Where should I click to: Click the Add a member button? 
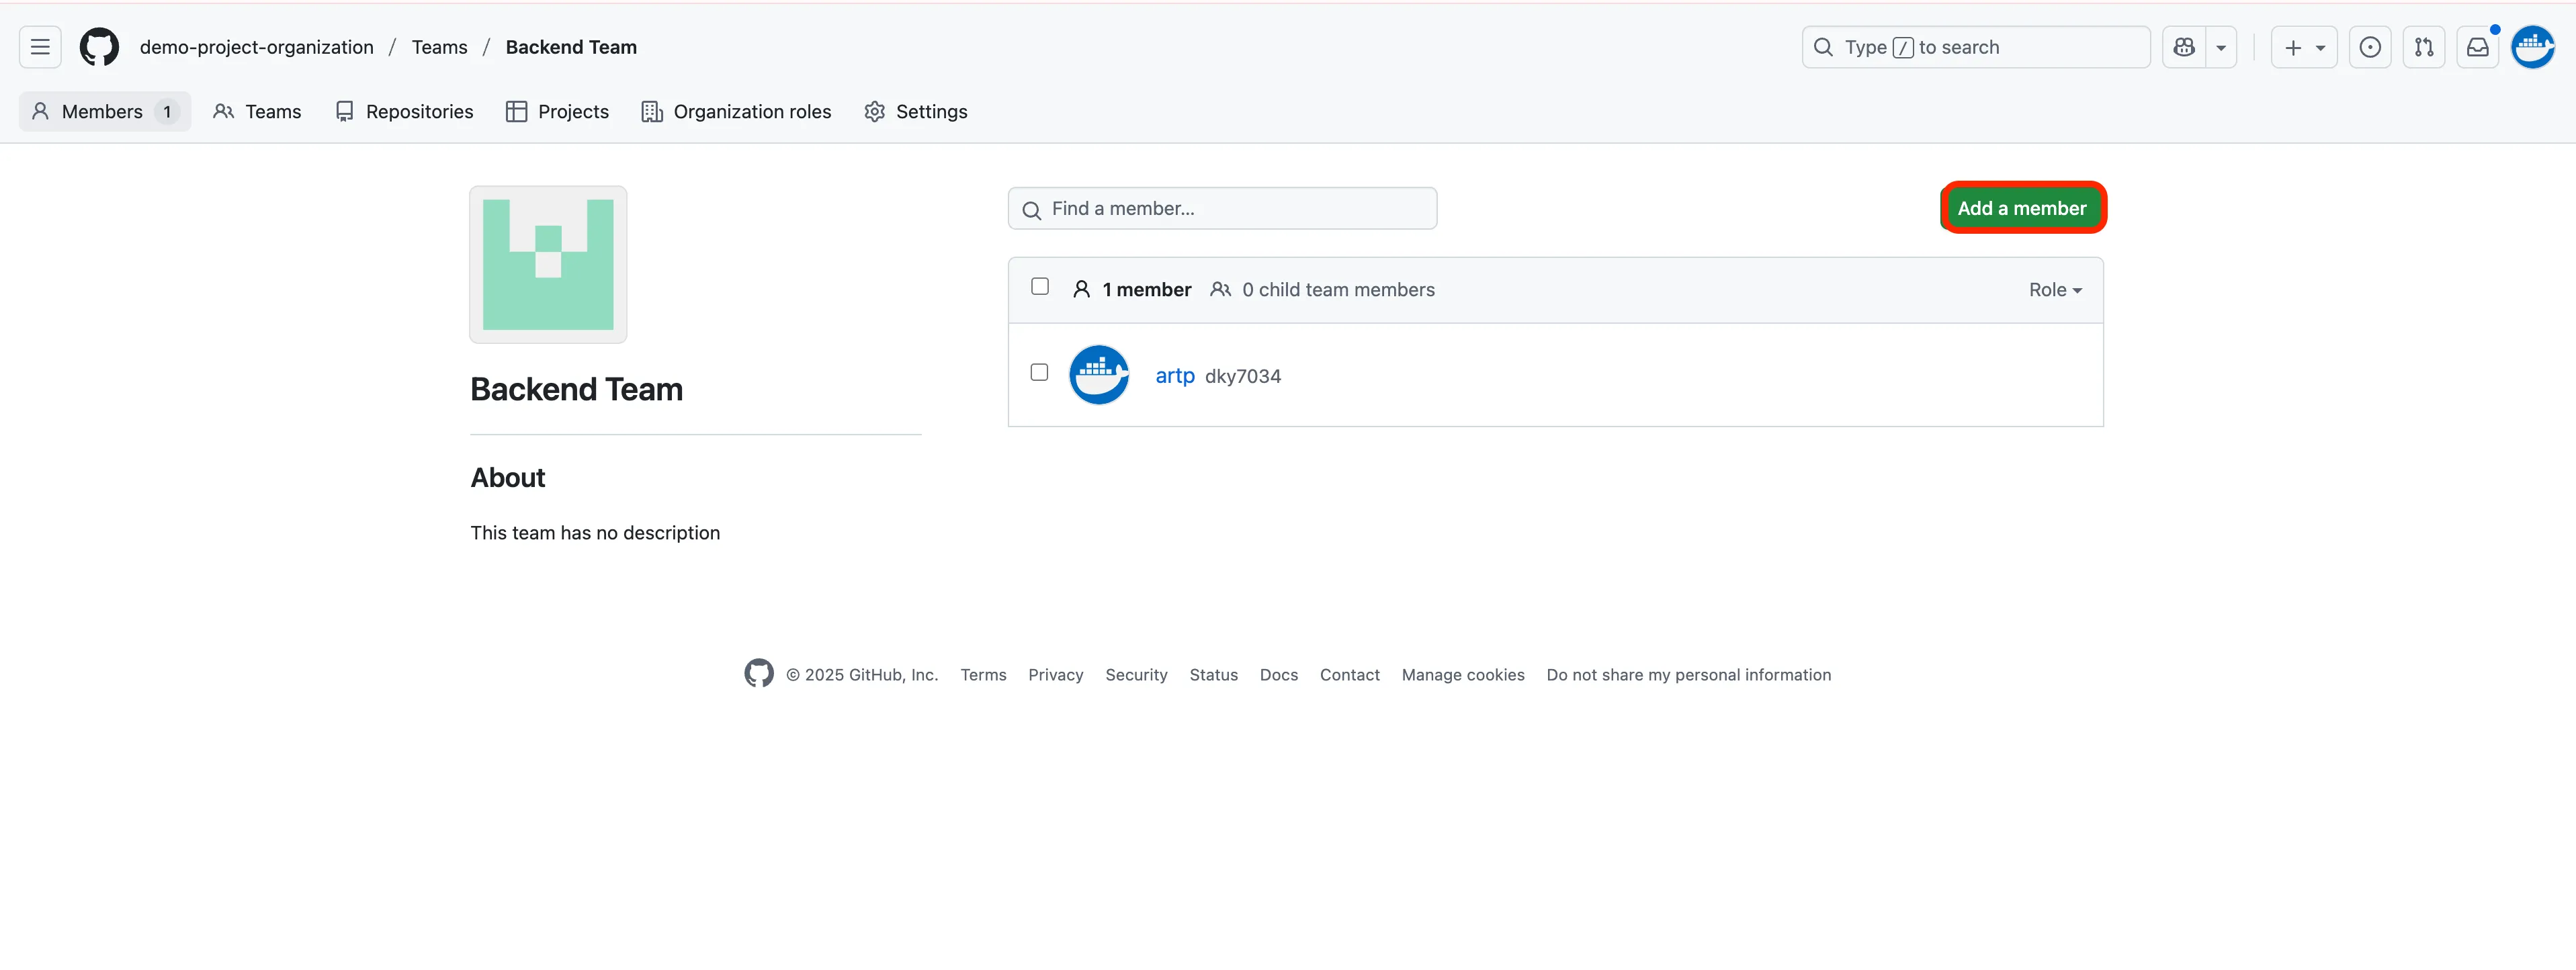click(2021, 208)
